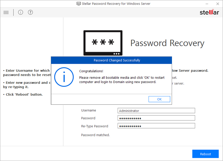223x161 pixels.
Task: Click the password monitor illustration
Action: (103, 43)
